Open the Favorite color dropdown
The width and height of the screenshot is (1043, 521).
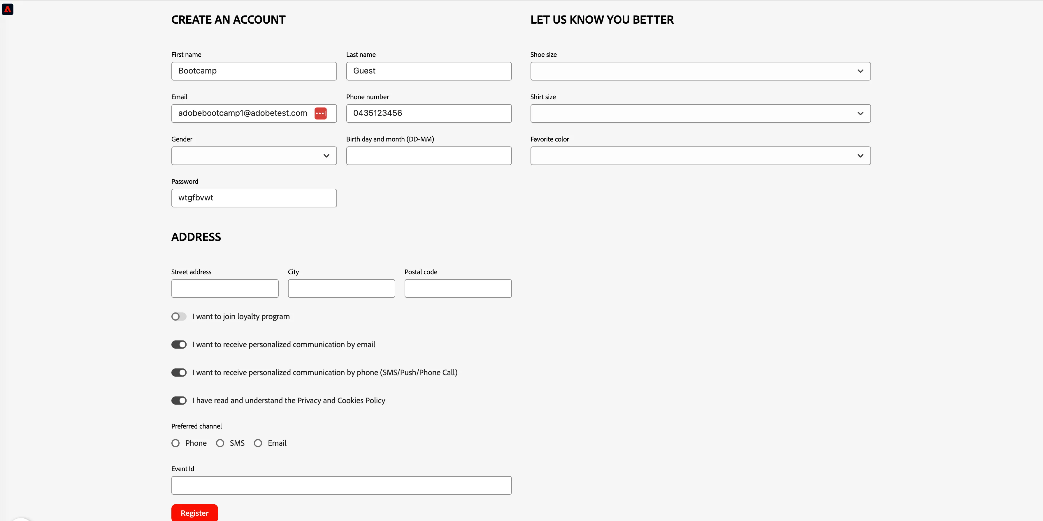[700, 155]
